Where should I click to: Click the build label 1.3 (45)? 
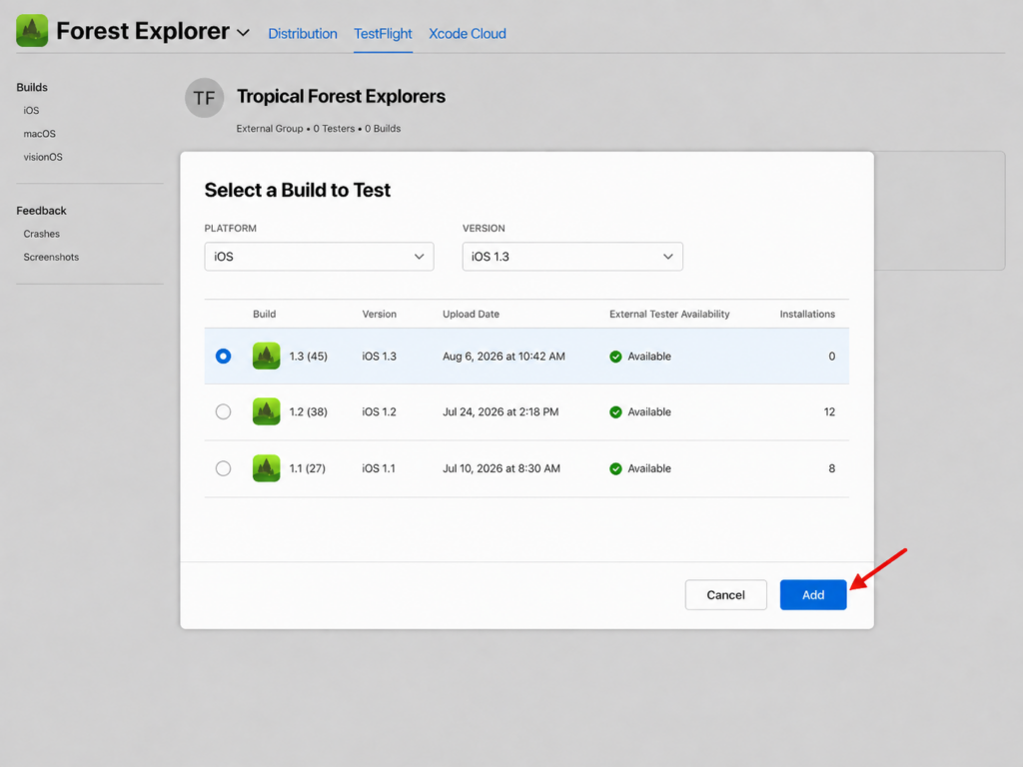coord(308,357)
